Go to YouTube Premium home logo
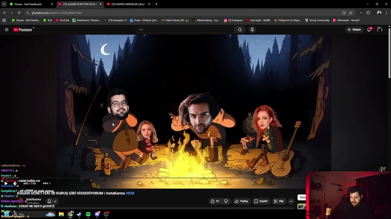Viewport: 391px width, 219px height. [23, 30]
